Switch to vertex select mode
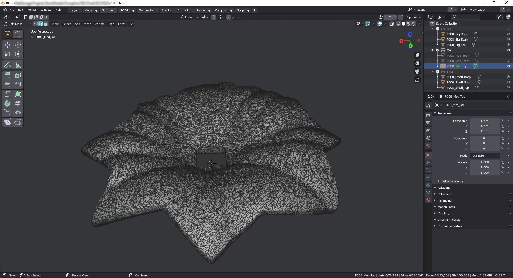Viewport: 513px width, 278px height. [36, 24]
